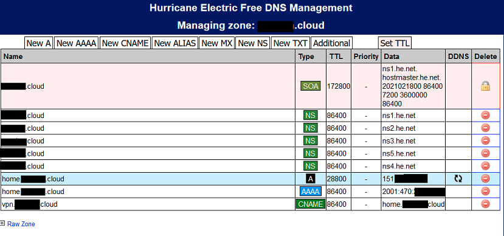Open the New AAAA record tab
The height and width of the screenshot is (236, 504).
click(x=77, y=43)
